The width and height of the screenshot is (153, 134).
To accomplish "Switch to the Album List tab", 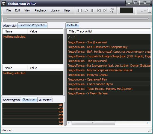I will [x=10, y=26].
